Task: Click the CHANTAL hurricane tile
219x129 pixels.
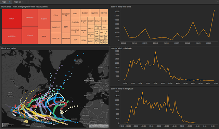Action: 83,22
